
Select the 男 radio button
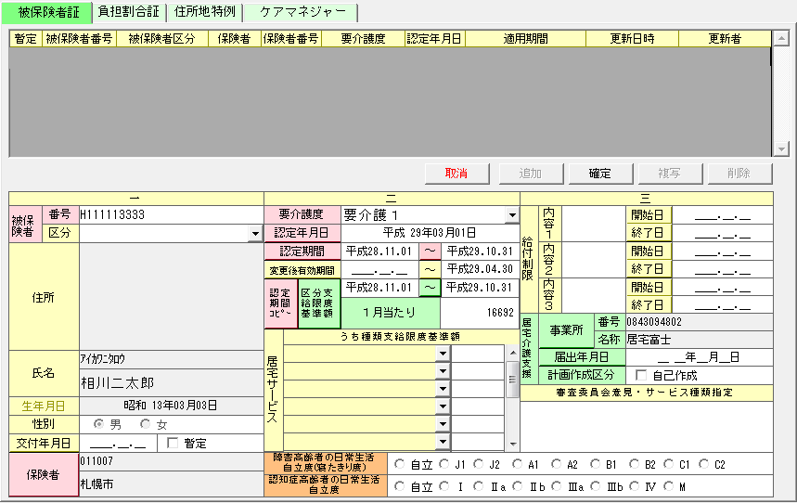click(99, 424)
